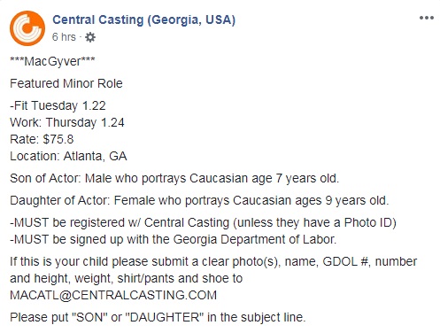Click the Work: Thursday 1.24 line
The height and width of the screenshot is (333, 440).
(x=67, y=122)
